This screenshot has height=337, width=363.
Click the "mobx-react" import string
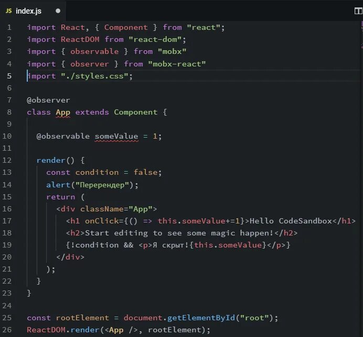click(177, 64)
